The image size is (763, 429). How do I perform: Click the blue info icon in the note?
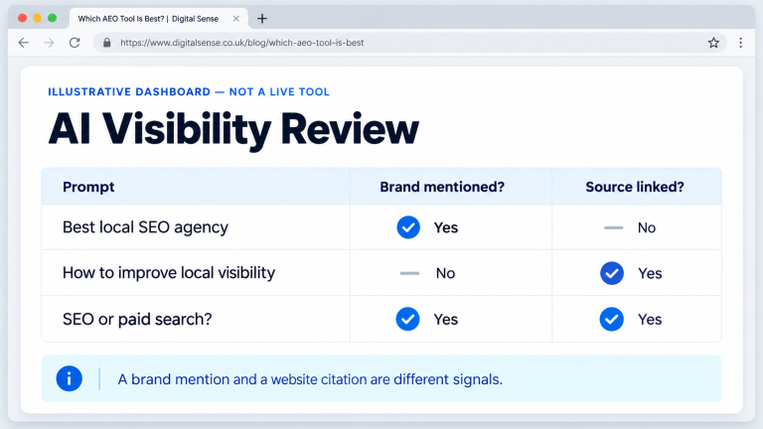tap(70, 378)
